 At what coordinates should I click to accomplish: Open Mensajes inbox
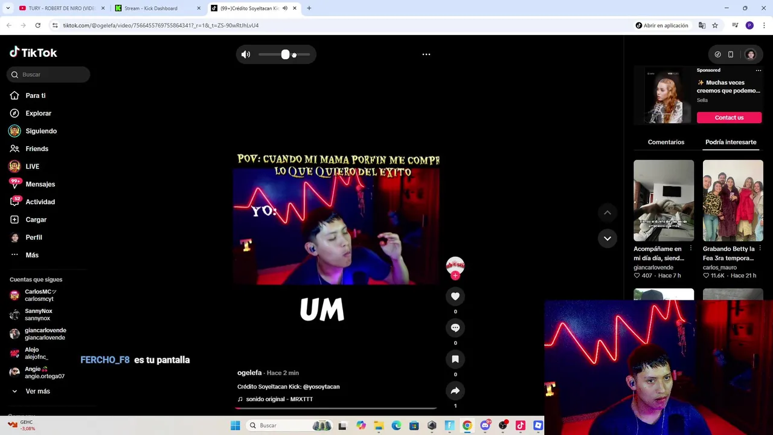40,184
